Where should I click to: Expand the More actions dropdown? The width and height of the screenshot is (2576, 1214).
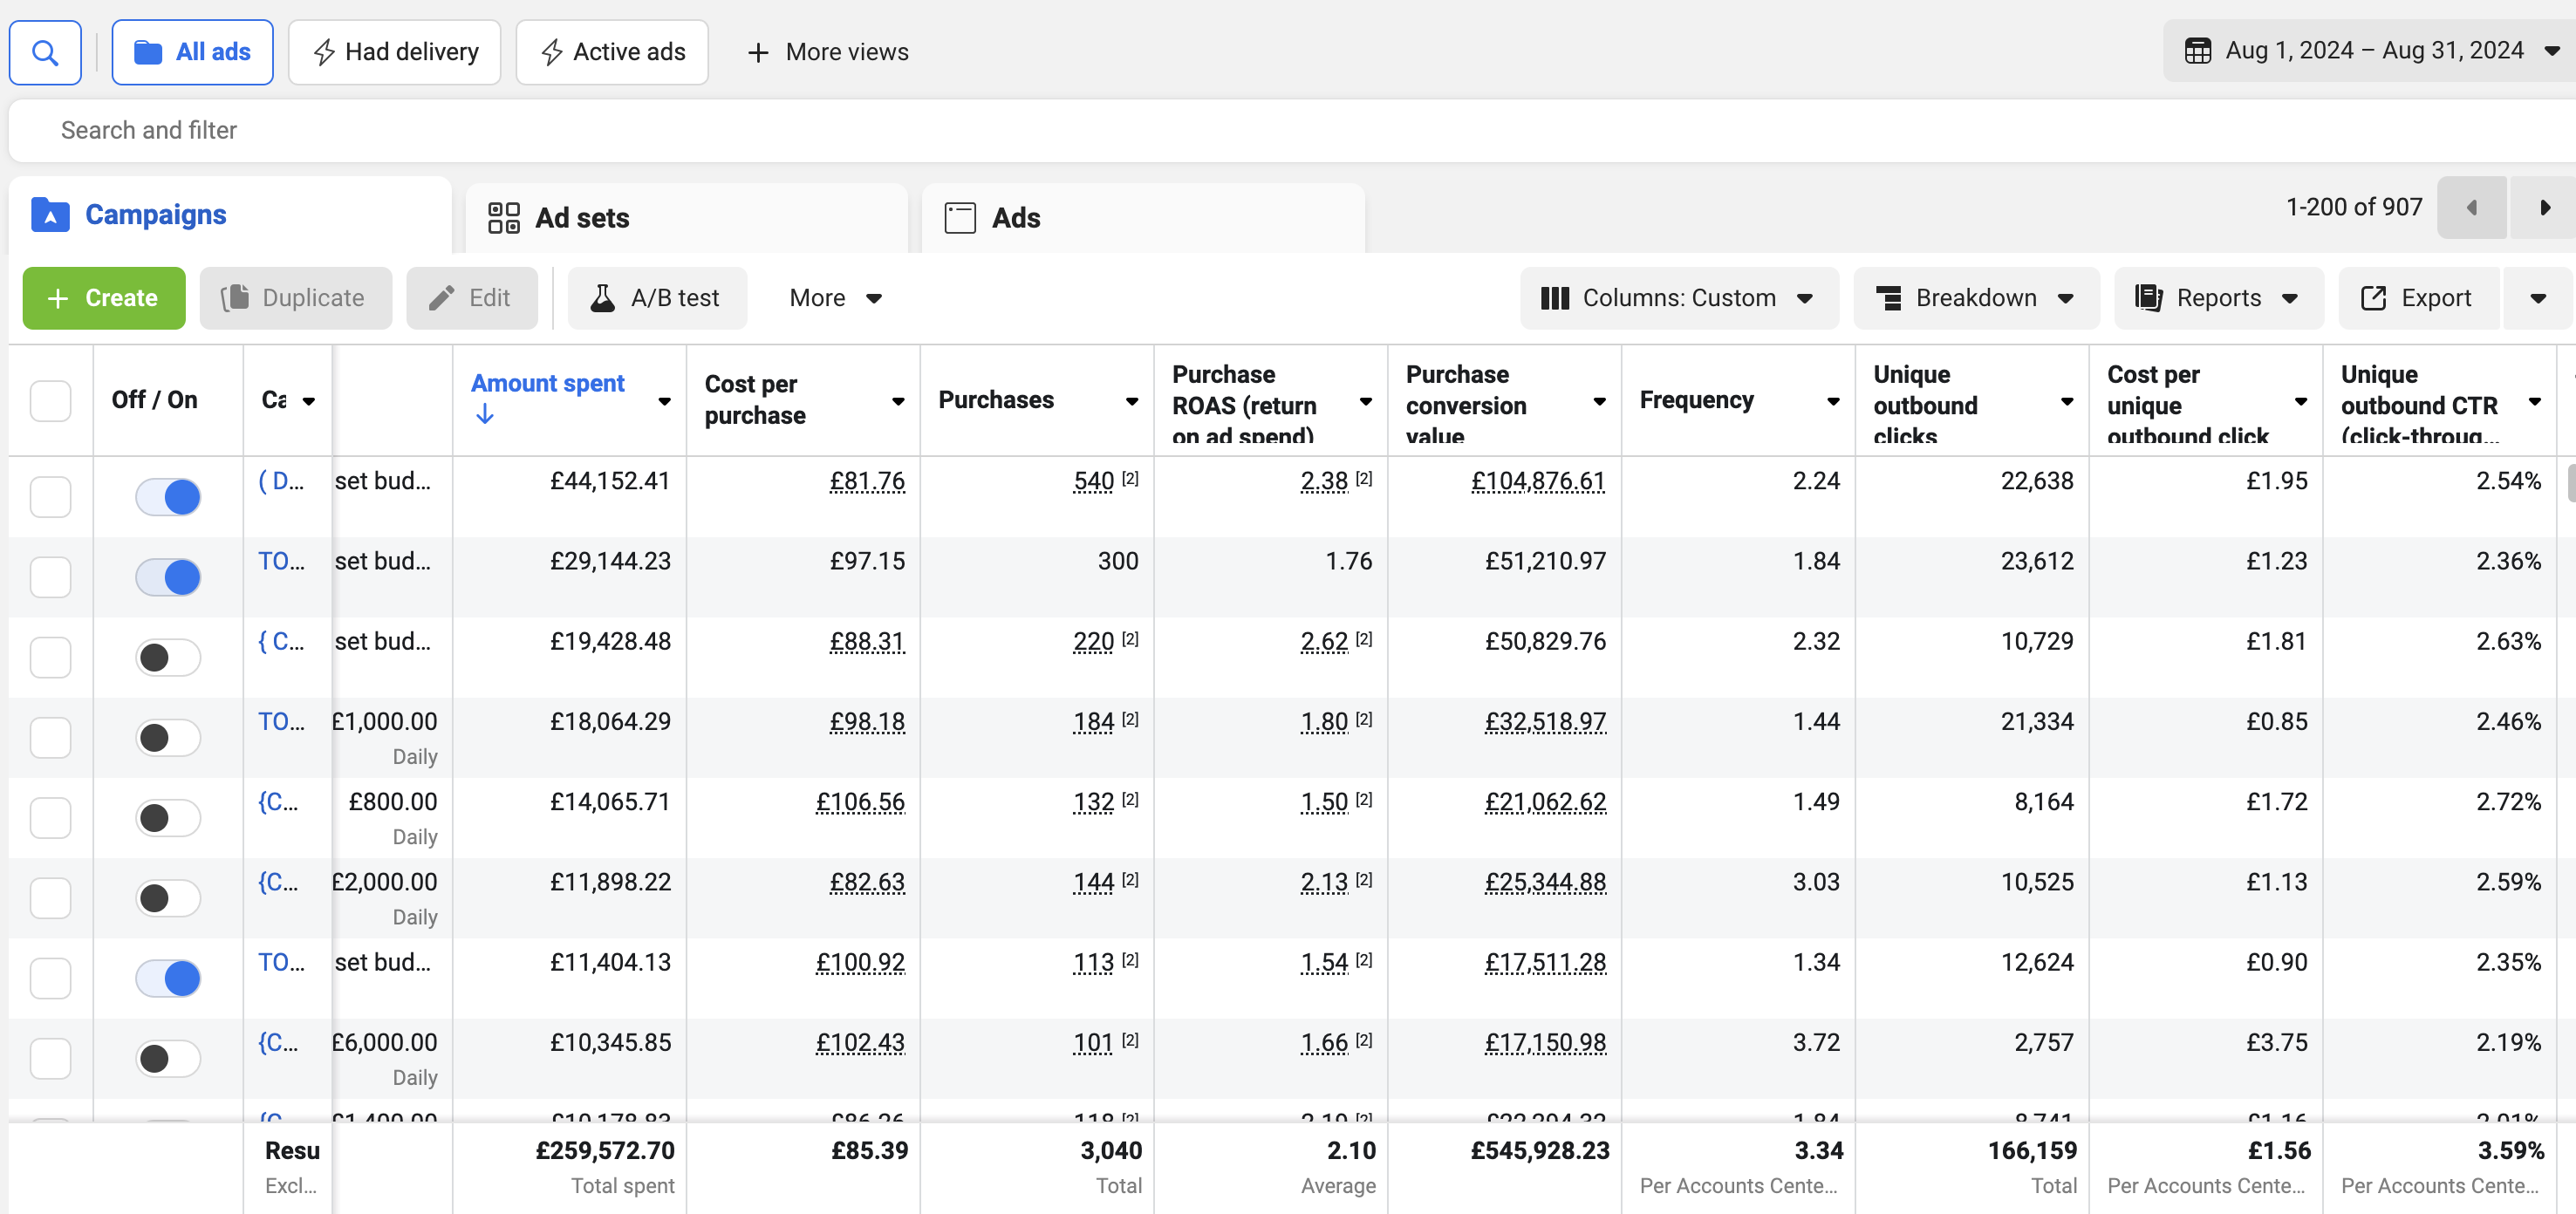click(834, 298)
